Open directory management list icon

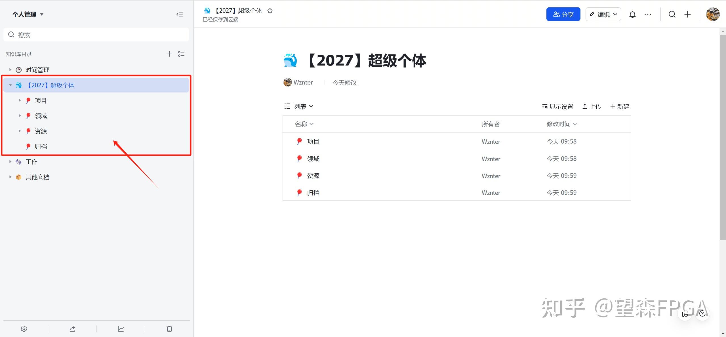(181, 54)
